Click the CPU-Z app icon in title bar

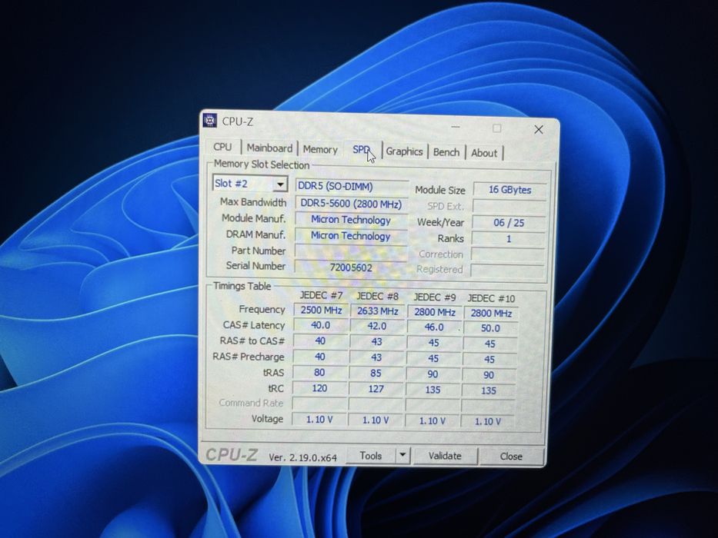(x=210, y=121)
